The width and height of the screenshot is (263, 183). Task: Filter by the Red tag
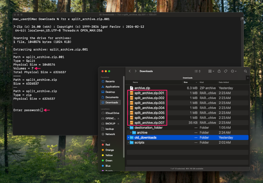[108, 145]
